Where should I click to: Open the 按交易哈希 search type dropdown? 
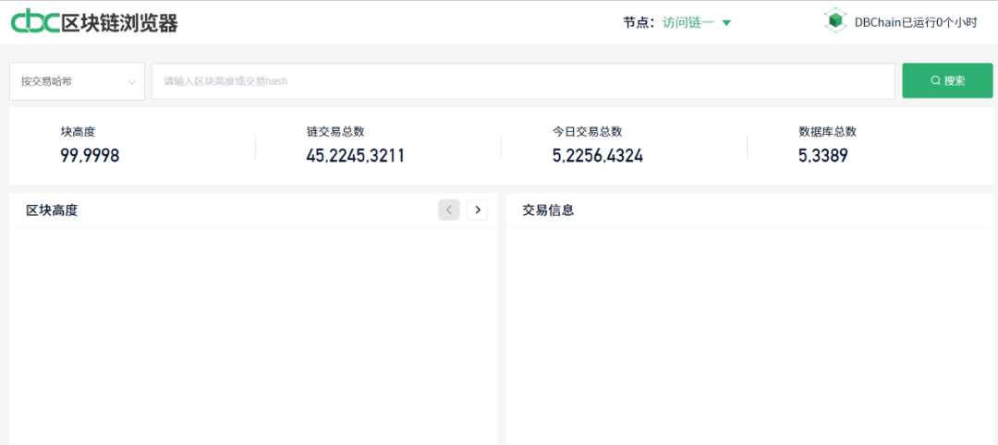(x=77, y=81)
